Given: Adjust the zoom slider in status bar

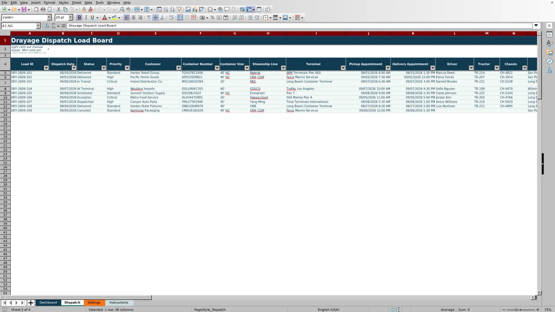Looking at the screenshot, I should coord(519,310).
